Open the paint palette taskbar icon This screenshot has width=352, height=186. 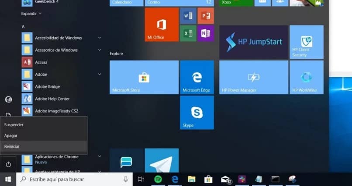[292, 179]
